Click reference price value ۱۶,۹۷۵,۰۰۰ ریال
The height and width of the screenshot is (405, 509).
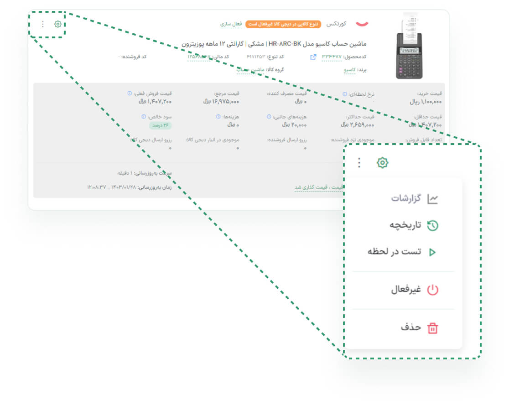pyautogui.click(x=221, y=102)
